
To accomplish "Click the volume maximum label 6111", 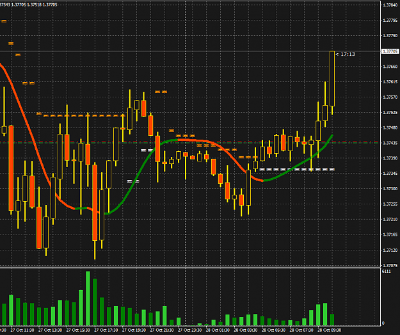I will click(x=386, y=272).
